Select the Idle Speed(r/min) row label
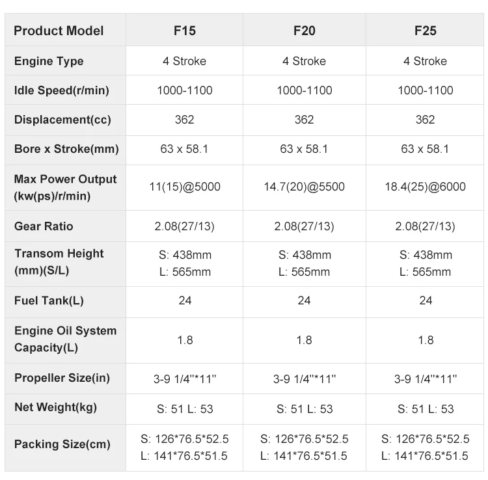Viewport: 488px width, 480px height. [x=61, y=90]
